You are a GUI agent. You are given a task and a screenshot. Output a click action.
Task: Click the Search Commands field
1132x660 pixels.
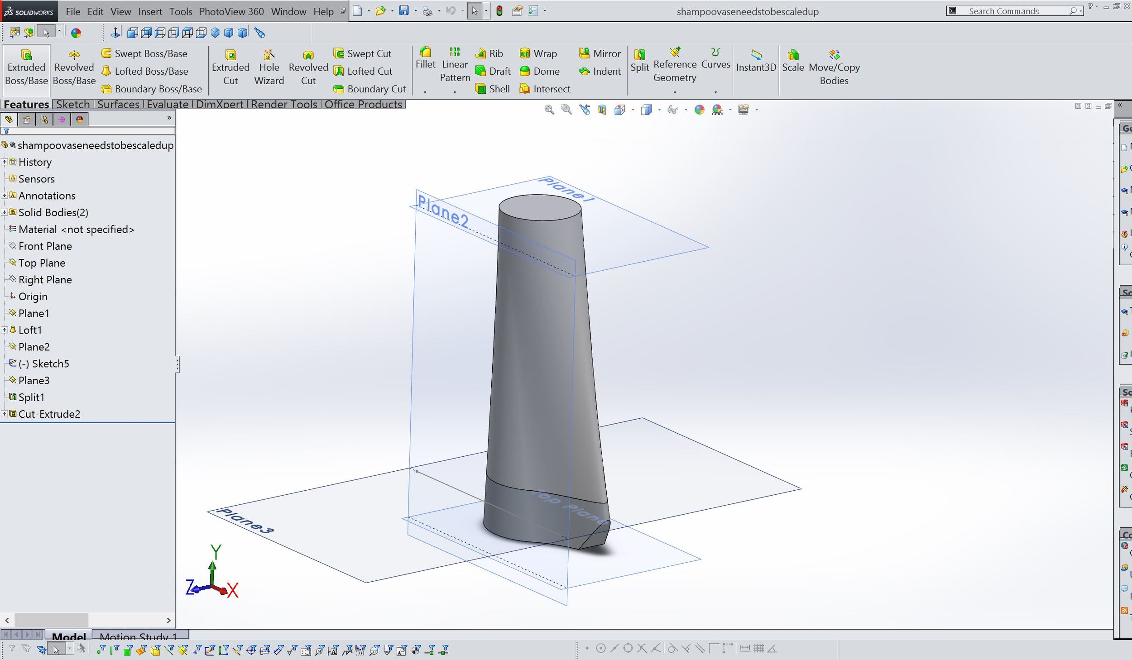click(x=1014, y=11)
